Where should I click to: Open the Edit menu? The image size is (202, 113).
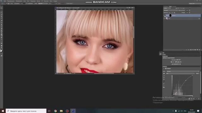tap(11, 1)
